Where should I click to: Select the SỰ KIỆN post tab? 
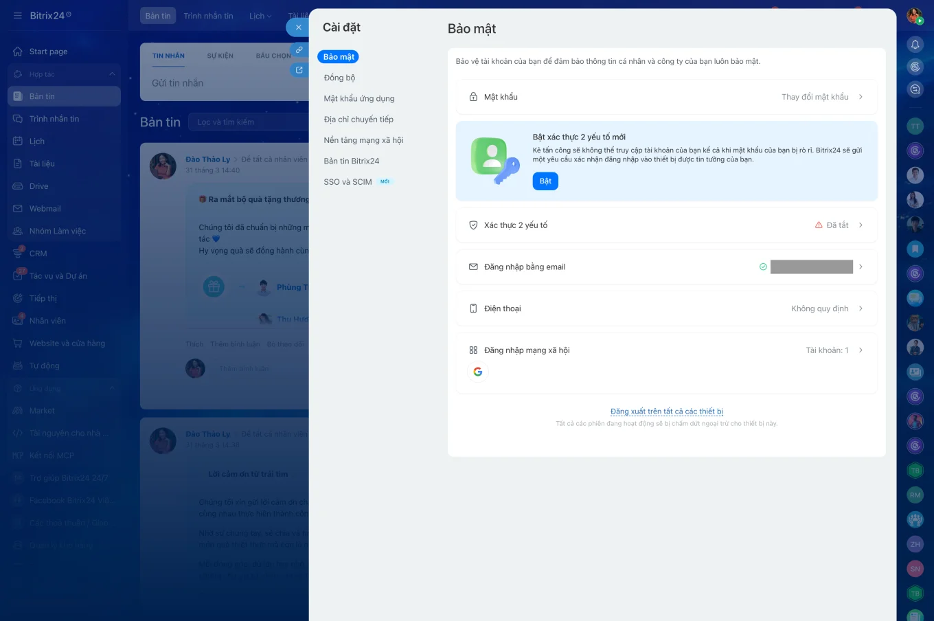point(220,56)
